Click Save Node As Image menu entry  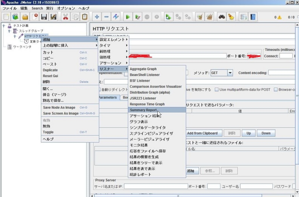(70, 107)
